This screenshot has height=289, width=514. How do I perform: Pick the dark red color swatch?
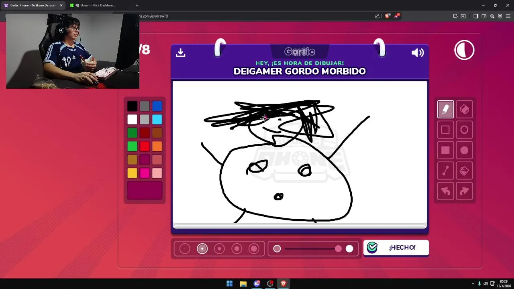pyautogui.click(x=145, y=133)
